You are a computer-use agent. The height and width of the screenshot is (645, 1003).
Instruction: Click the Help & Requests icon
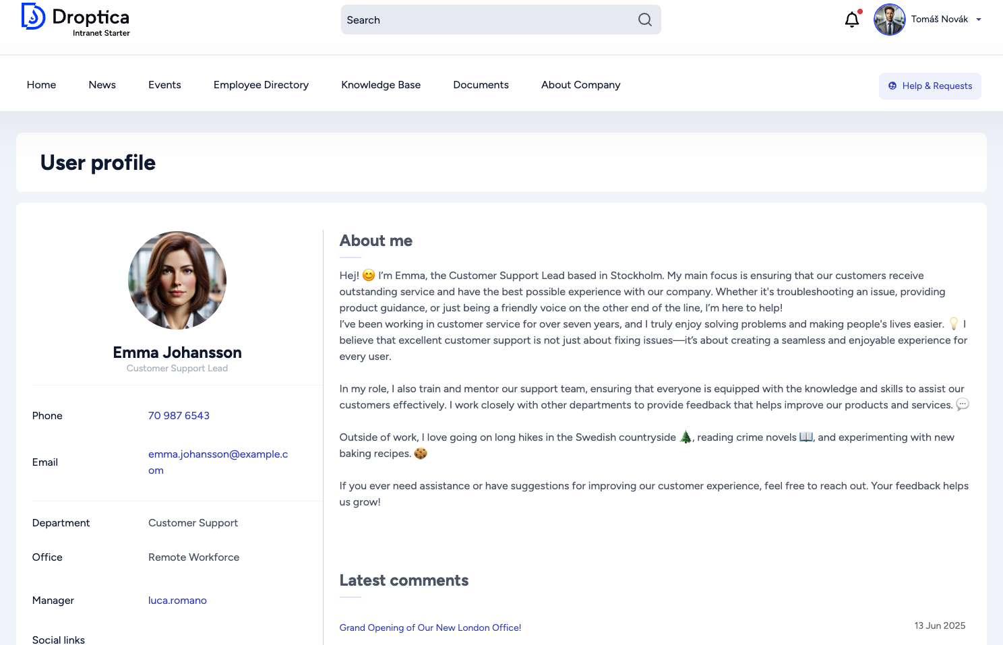(x=892, y=86)
